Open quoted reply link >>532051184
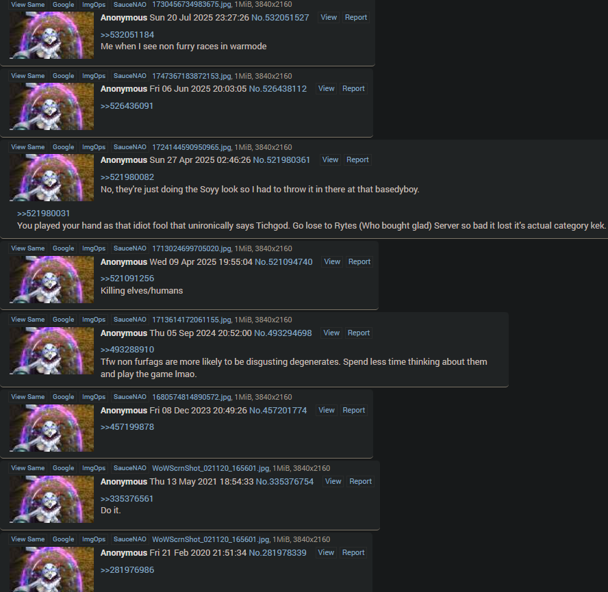This screenshot has height=592, width=608. [x=127, y=35]
